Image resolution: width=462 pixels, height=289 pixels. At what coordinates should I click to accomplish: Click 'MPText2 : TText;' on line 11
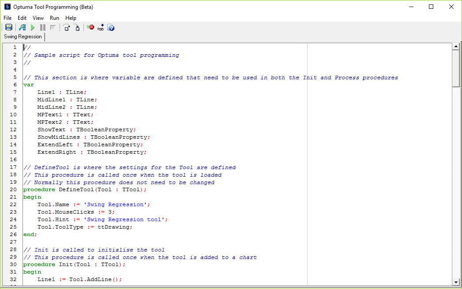coord(65,122)
